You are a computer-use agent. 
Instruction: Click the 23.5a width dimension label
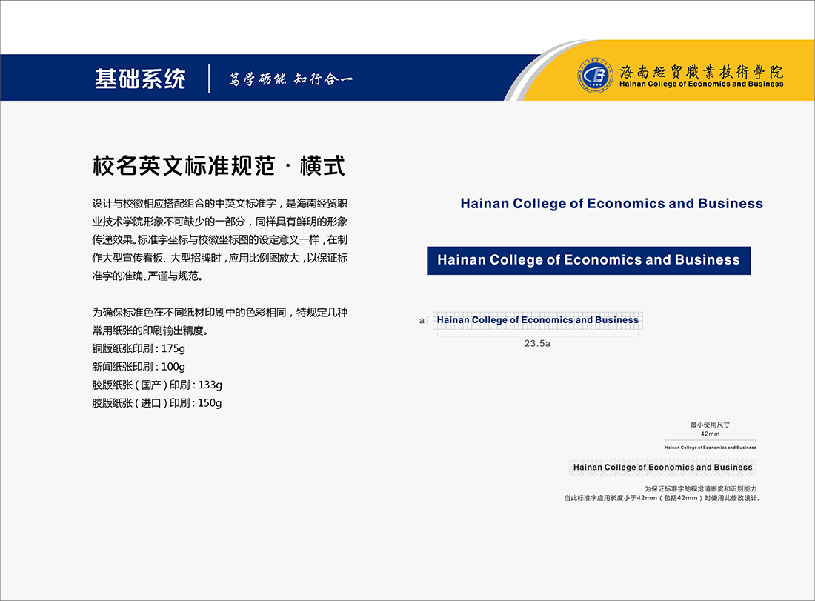(x=537, y=344)
